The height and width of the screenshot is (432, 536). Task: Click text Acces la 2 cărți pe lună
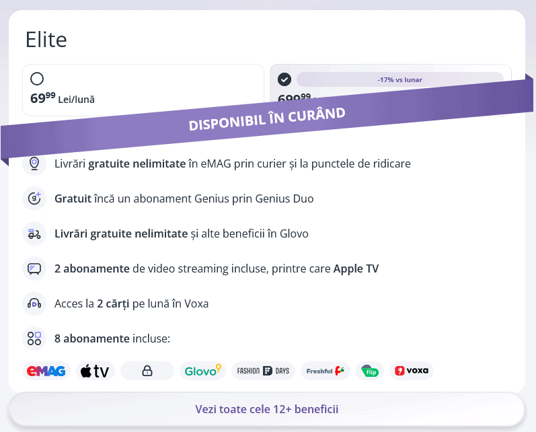131,303
